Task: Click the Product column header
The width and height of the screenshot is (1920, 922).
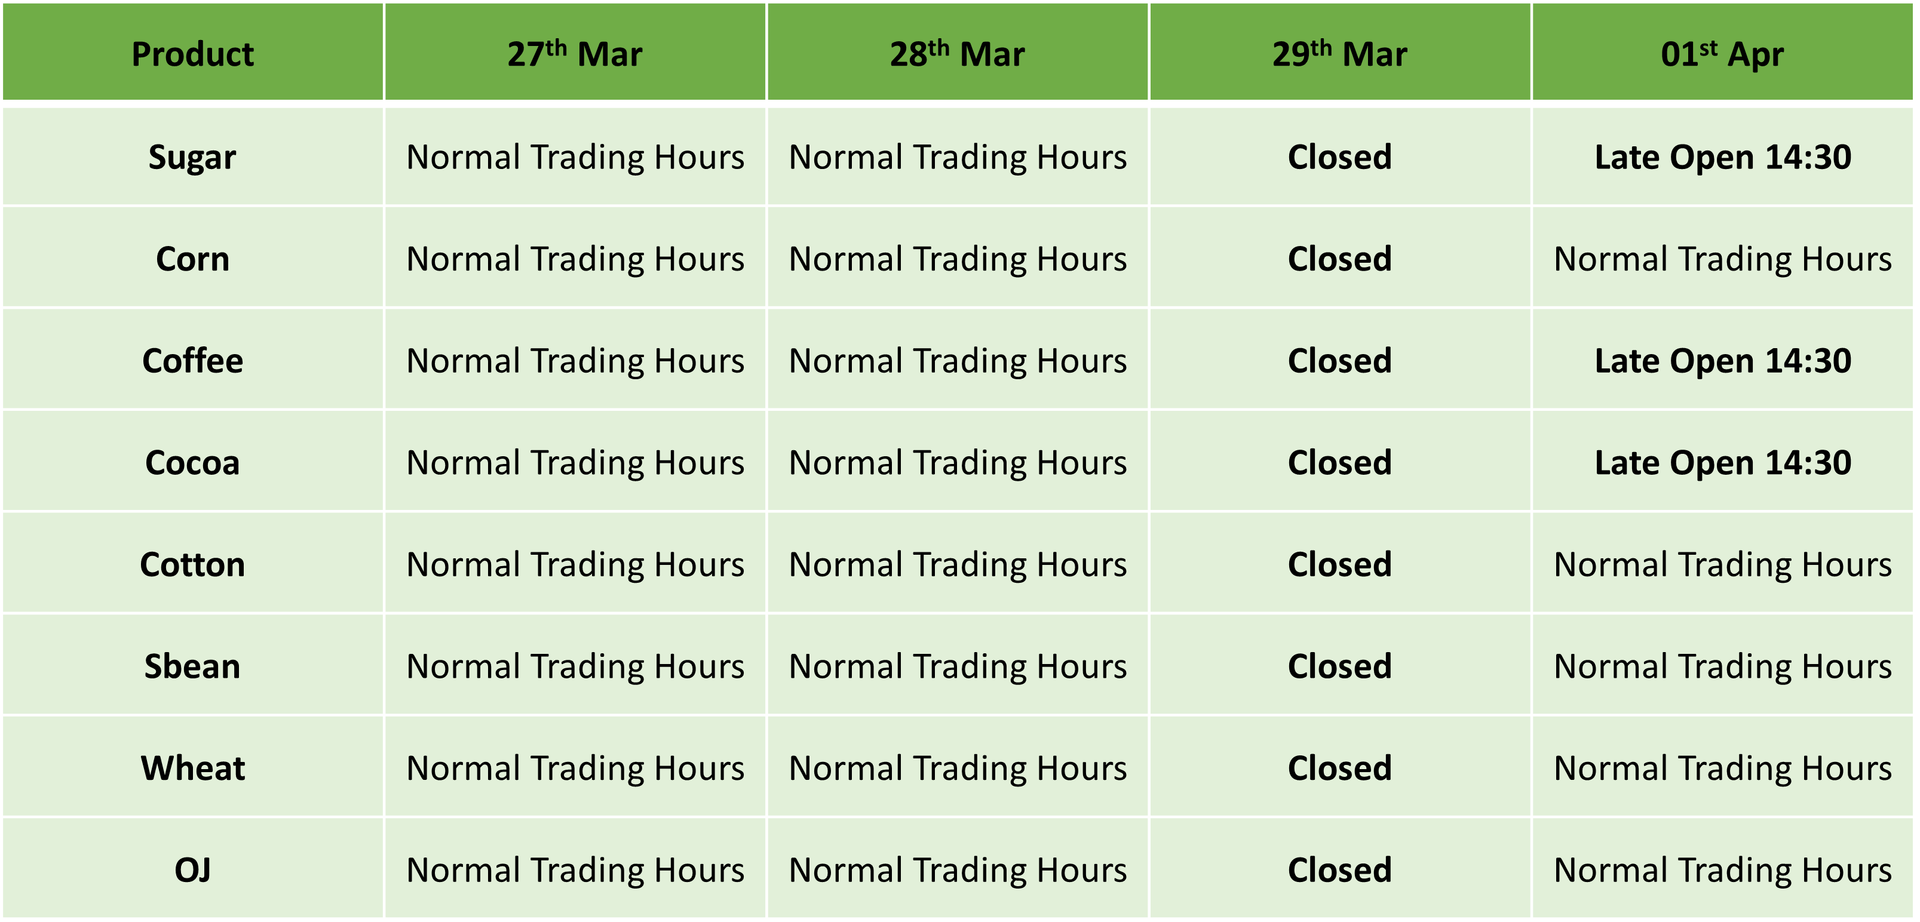Action: point(192,52)
